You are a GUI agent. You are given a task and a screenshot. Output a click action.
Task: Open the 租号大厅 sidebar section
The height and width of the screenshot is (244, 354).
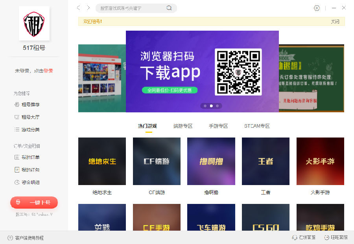29,117
